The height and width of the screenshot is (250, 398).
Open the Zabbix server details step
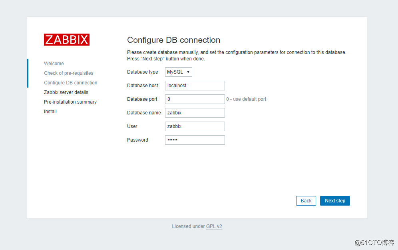66,92
